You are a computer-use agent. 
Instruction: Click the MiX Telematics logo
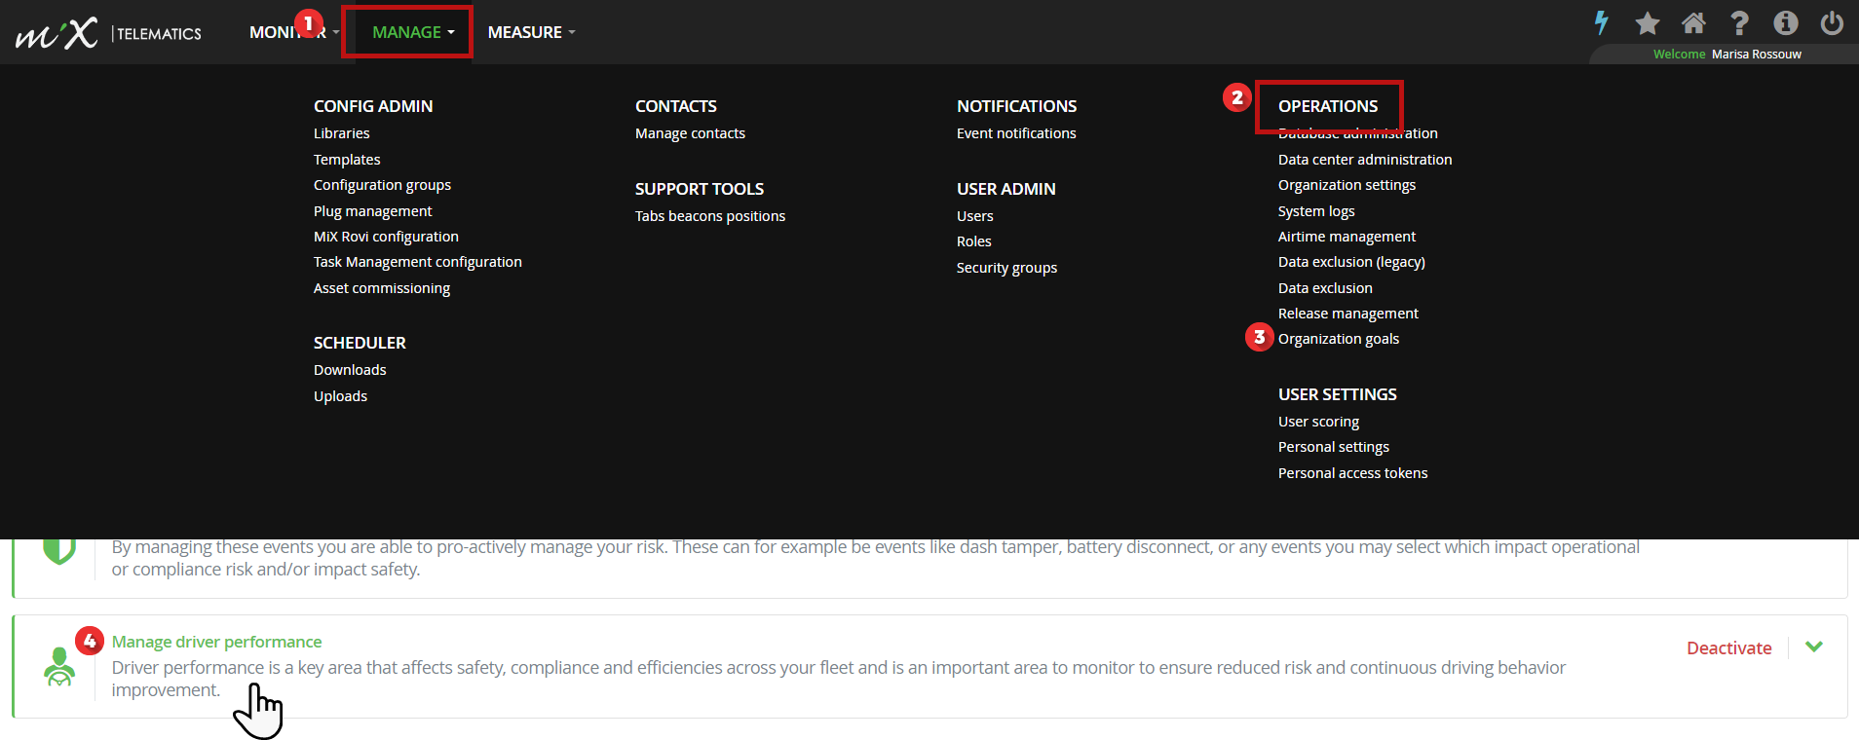tap(108, 33)
